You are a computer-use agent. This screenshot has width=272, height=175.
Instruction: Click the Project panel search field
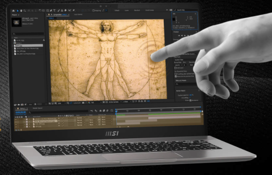pyautogui.click(x=28, y=34)
